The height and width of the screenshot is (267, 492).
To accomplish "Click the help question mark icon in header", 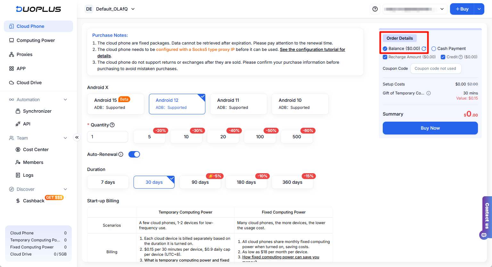I will 375,9.
